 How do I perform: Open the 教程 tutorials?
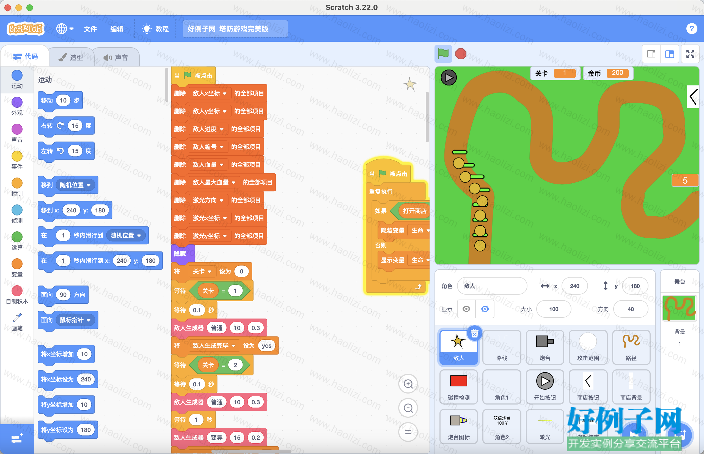click(x=155, y=29)
